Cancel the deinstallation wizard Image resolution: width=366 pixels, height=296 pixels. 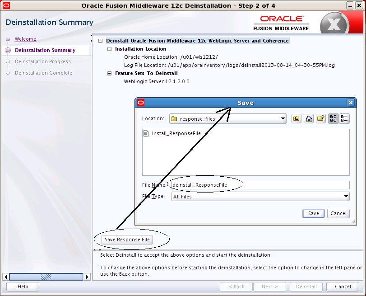343,287
